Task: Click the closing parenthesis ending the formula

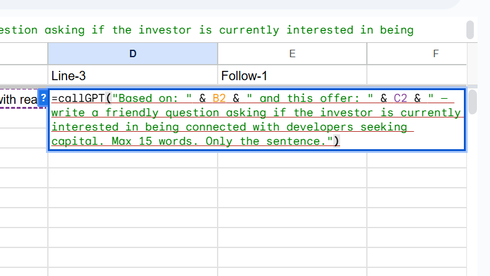Action: tap(337, 141)
